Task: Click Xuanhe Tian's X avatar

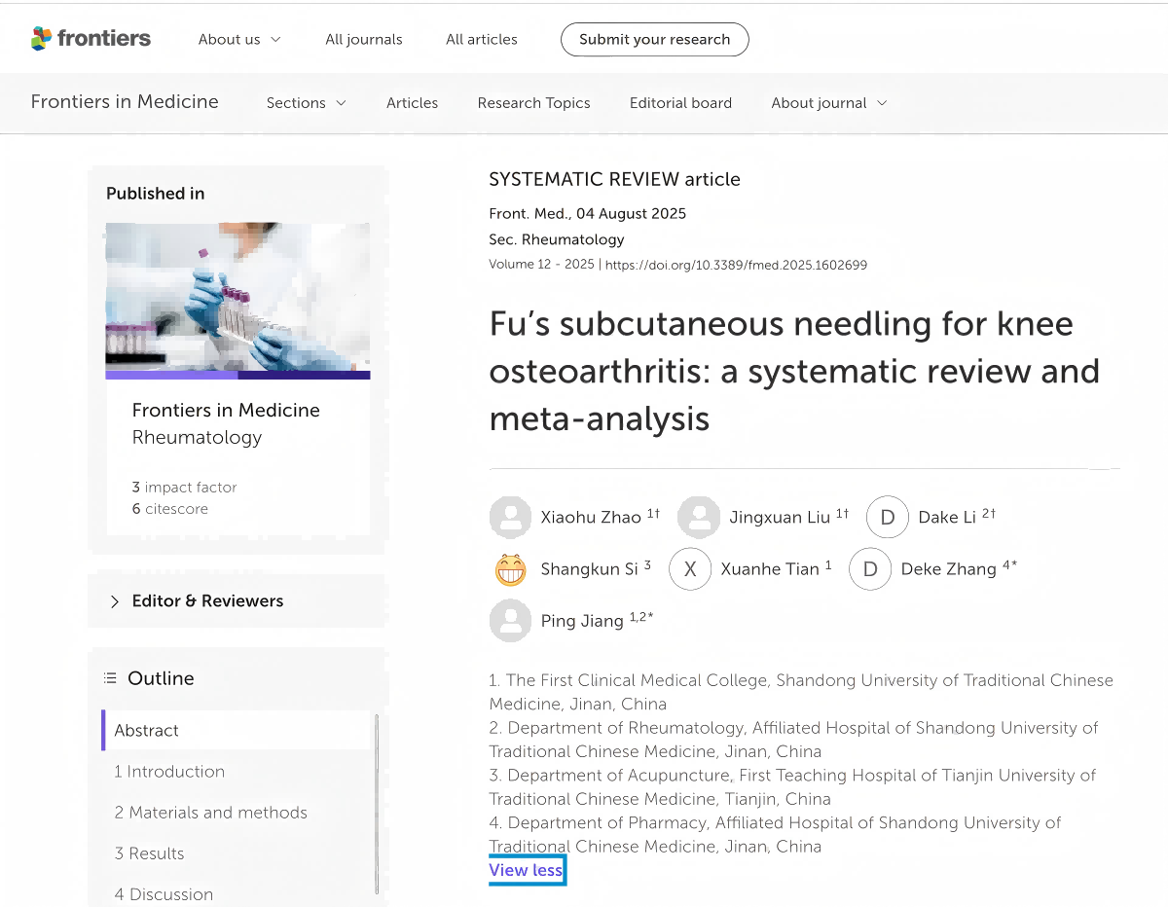Action: click(690, 569)
